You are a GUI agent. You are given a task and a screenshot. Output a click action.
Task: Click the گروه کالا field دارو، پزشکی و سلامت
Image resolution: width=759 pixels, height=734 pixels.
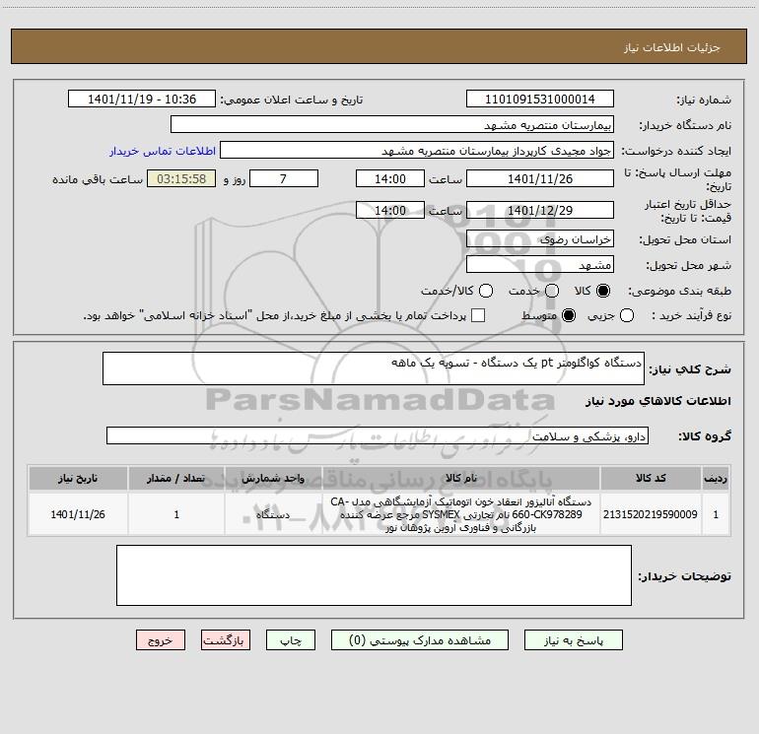pyautogui.click(x=378, y=435)
